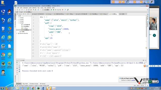Open Python Console tool window tab
This screenshot has width=161, height=90.
[34, 84]
